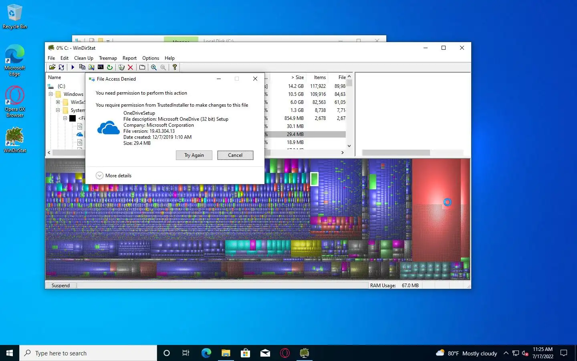Click the 14.2 GB size cell

296,86
